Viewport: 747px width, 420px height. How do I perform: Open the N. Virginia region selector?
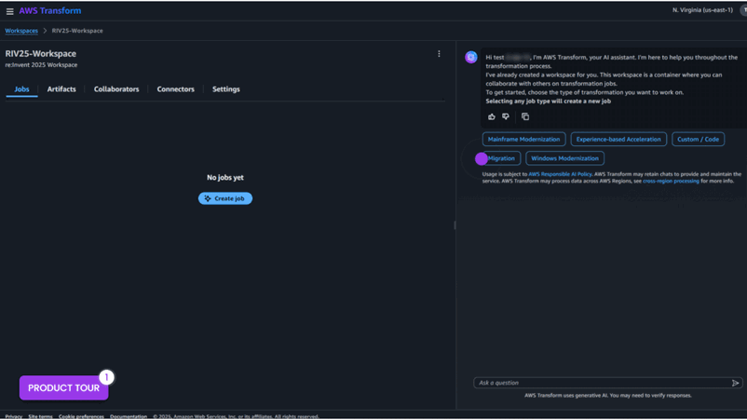tap(702, 10)
